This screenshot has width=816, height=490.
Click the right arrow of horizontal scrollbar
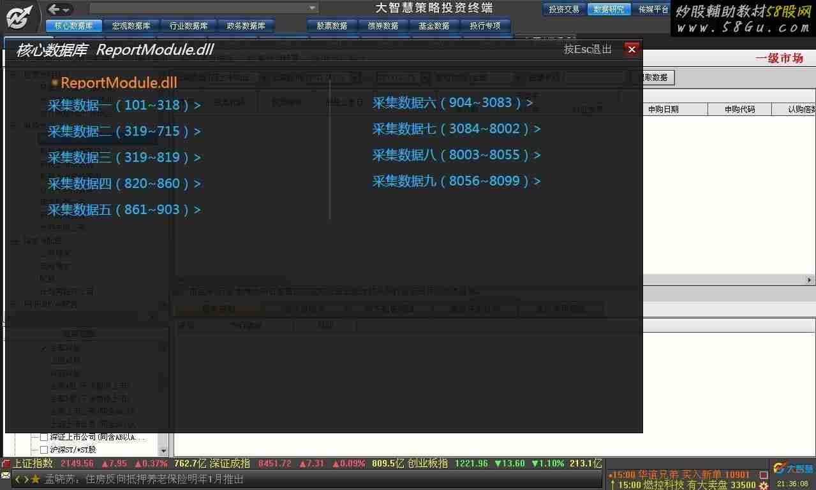coord(810,280)
